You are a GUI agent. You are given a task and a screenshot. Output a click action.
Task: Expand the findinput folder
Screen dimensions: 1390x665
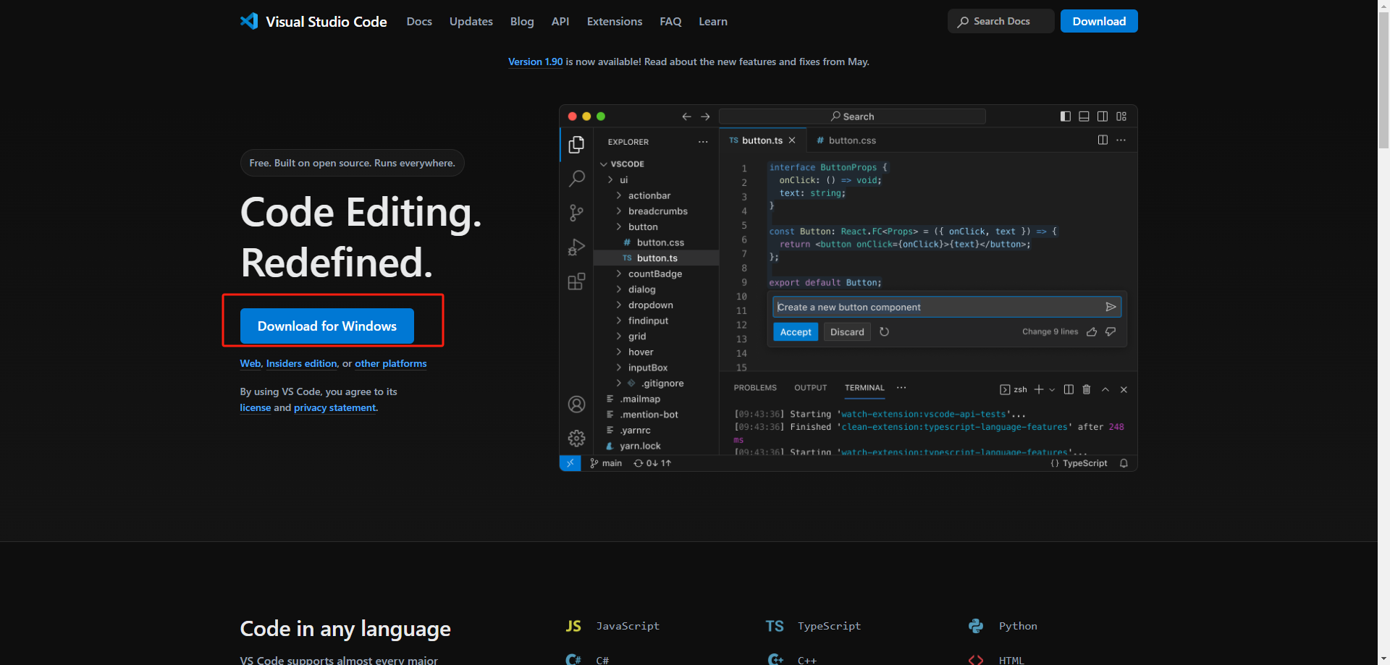pyautogui.click(x=619, y=321)
